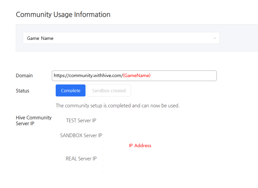Click the Status field label
The image size is (258, 188).
[22, 91]
